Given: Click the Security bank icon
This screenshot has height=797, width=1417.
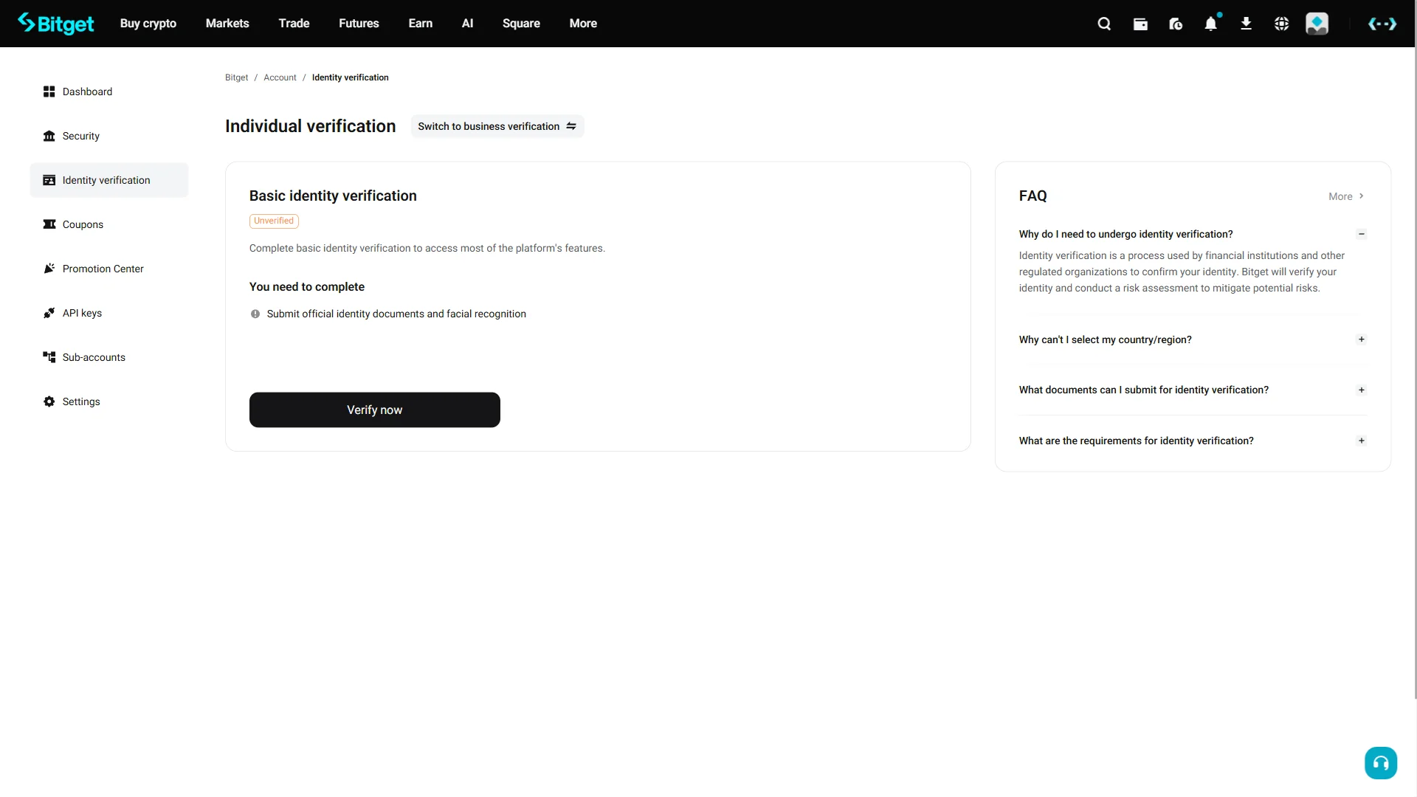Looking at the screenshot, I should click(49, 136).
